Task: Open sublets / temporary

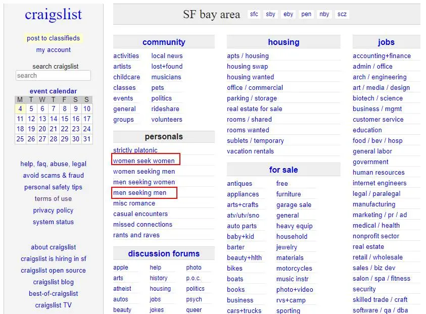Action: tap(255, 140)
